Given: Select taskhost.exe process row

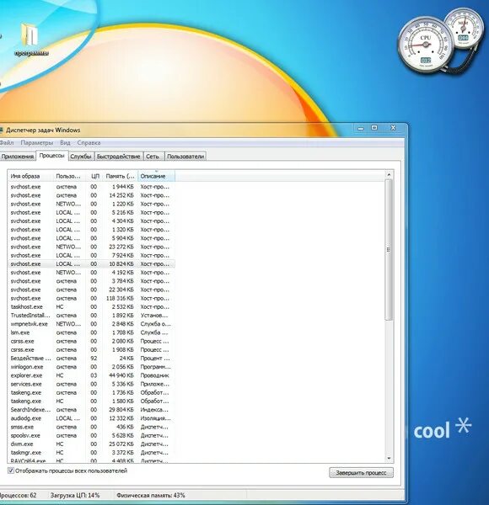Looking at the screenshot, I should pos(91,306).
